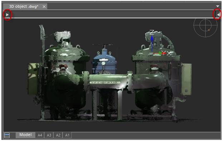Image resolution: width=223 pixels, height=141 pixels.
Task: Select the A2 layout tab
Action: pos(58,135)
